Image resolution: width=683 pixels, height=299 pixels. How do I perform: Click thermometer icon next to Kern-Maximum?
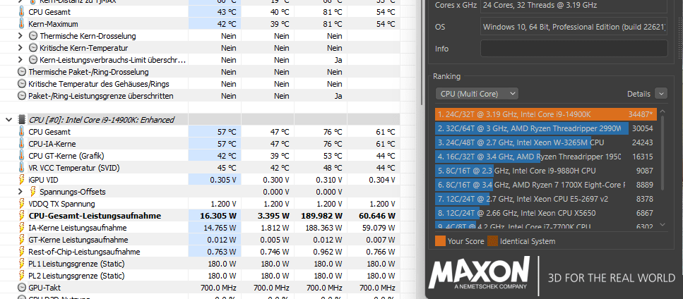tap(22, 24)
